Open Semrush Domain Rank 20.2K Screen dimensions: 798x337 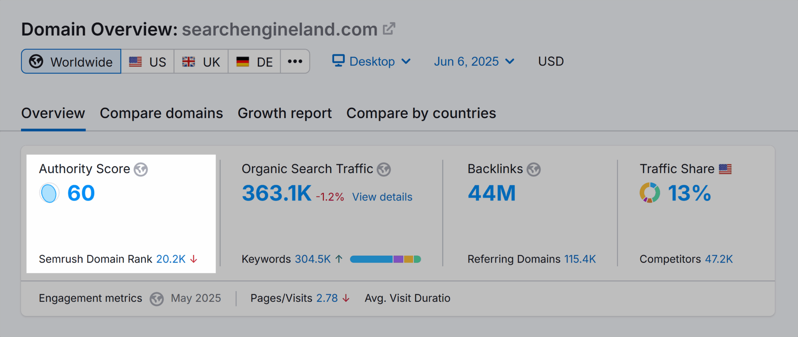click(x=171, y=259)
